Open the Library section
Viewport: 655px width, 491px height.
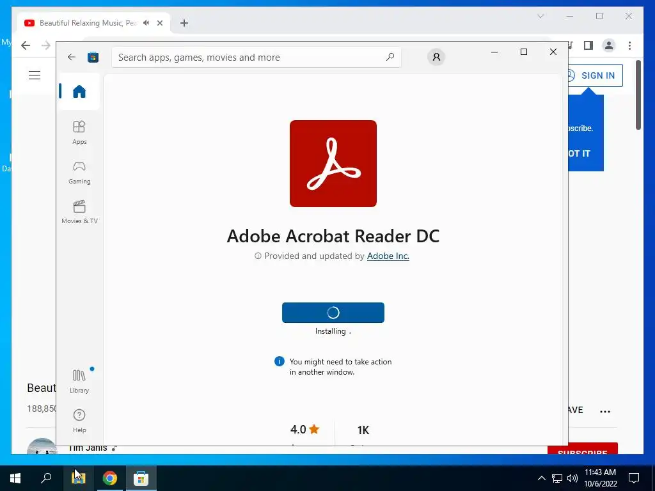[x=79, y=381]
